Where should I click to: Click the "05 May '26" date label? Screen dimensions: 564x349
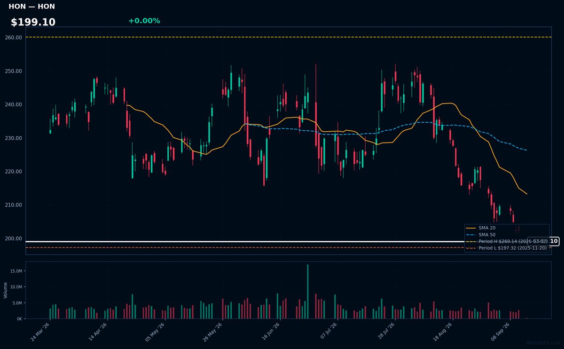point(155,332)
